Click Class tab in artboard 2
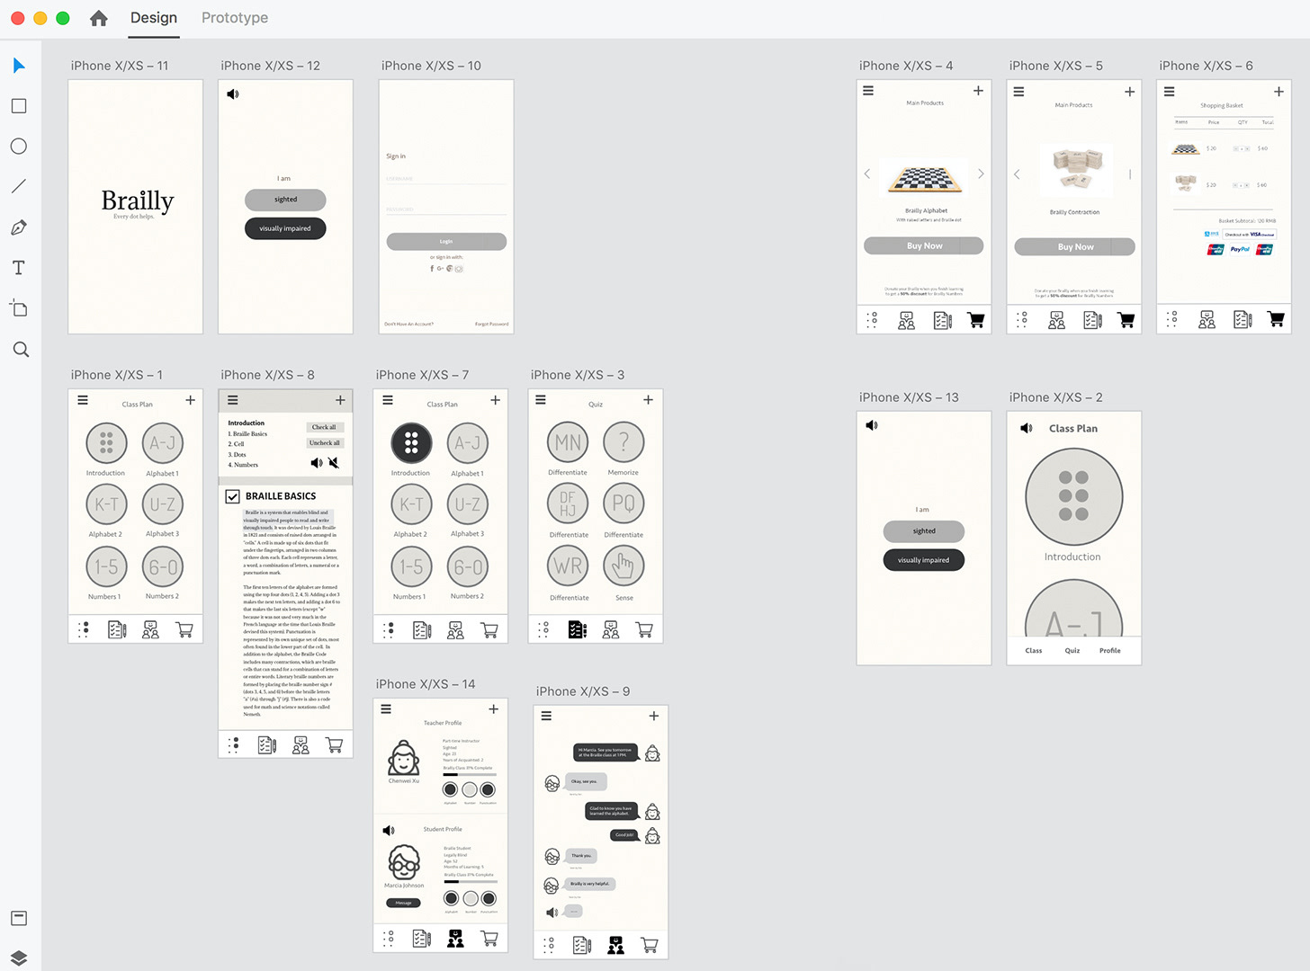Image resolution: width=1310 pixels, height=971 pixels. coord(1034,651)
